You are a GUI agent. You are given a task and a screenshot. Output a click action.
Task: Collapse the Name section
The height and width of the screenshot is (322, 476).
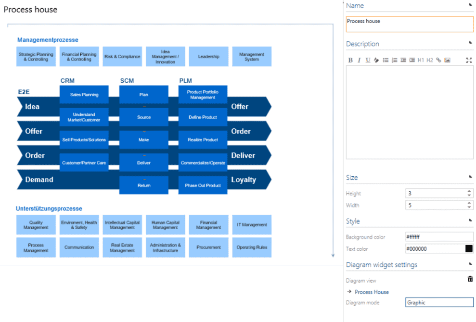tap(471, 4)
